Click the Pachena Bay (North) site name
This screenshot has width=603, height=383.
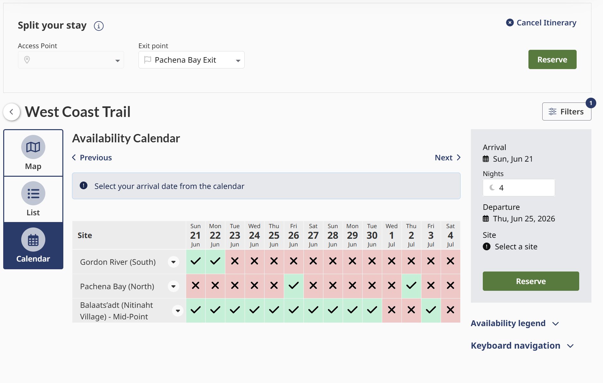pyautogui.click(x=117, y=286)
